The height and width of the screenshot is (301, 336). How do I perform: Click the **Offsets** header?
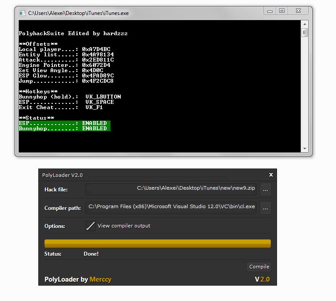click(x=38, y=44)
